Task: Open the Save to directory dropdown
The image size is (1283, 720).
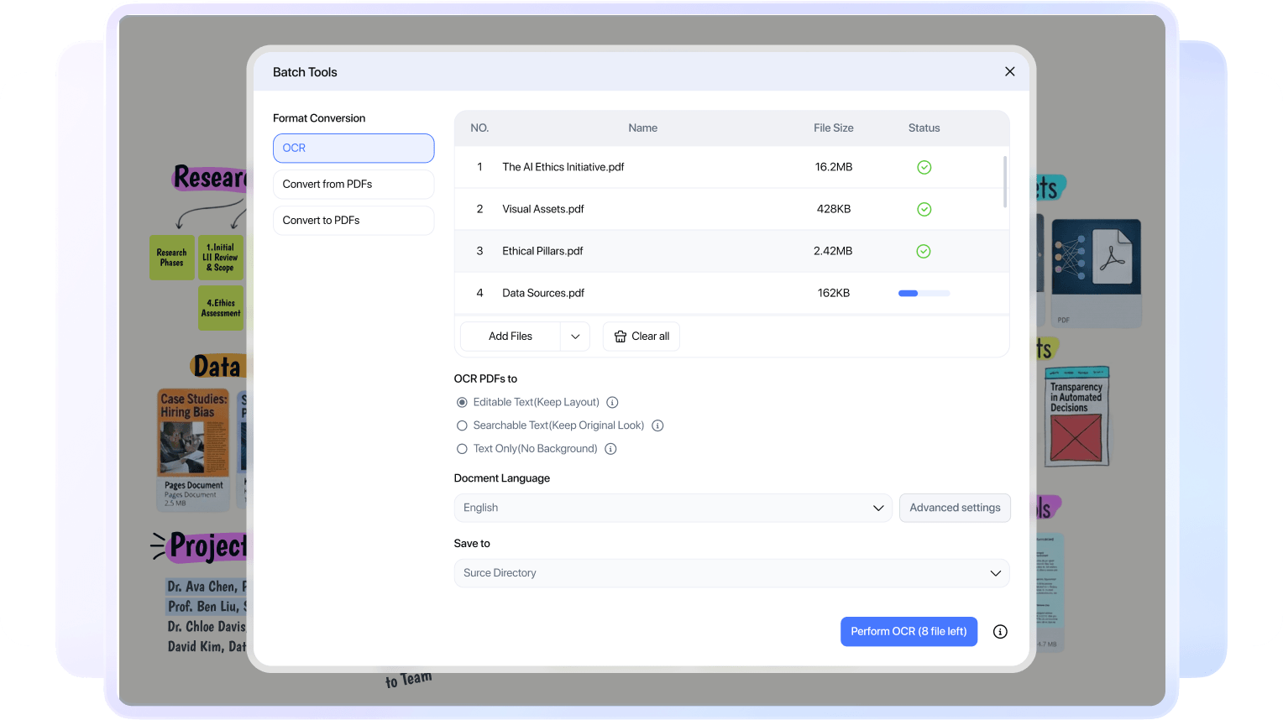Action: (x=731, y=573)
